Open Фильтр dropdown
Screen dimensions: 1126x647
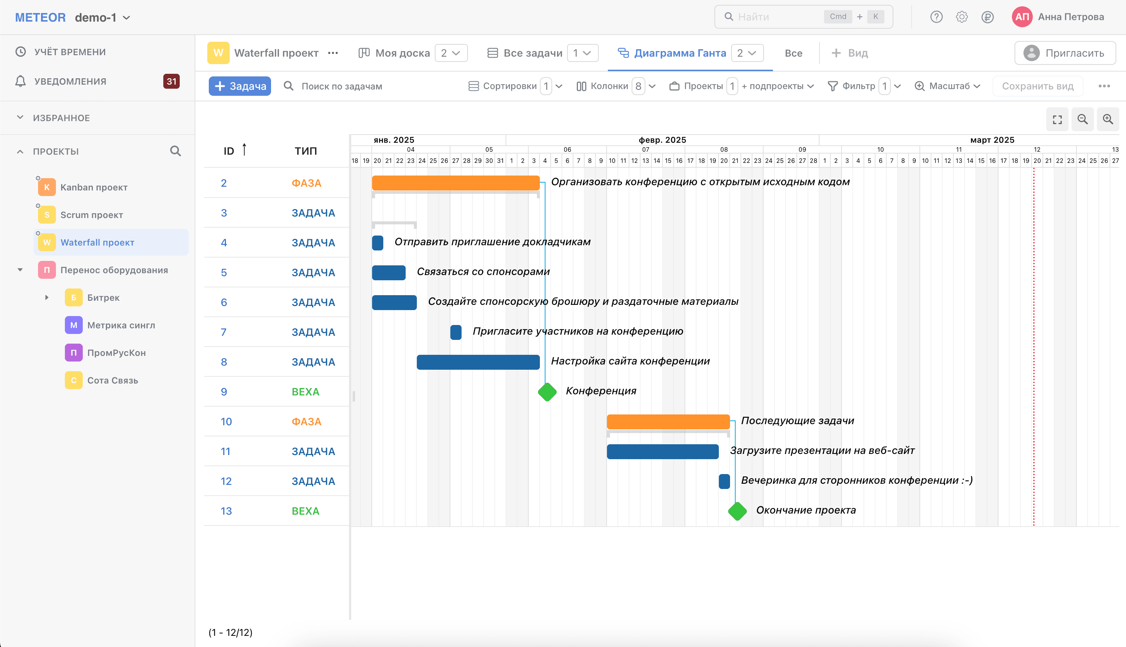[x=864, y=86]
